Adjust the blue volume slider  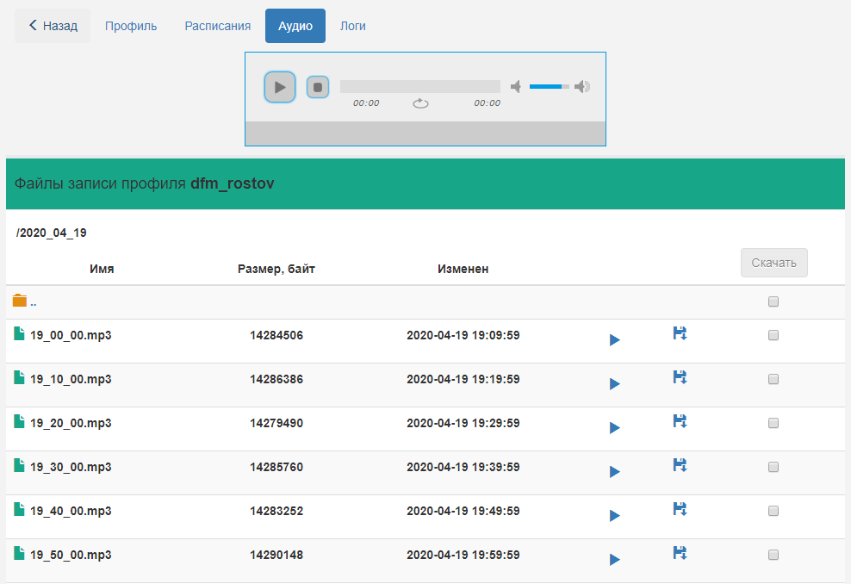[549, 87]
